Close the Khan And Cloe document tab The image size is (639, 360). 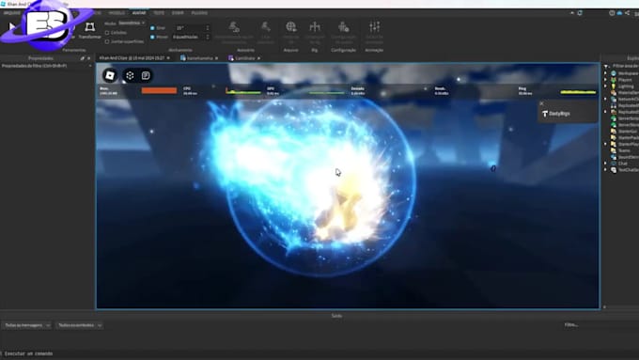point(168,58)
